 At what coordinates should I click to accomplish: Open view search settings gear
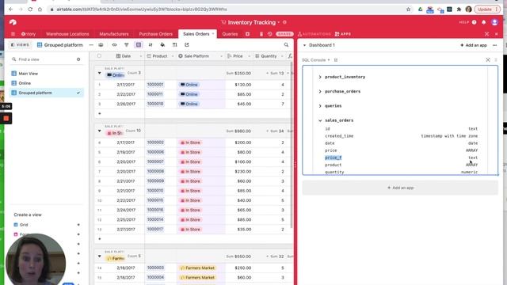(78, 59)
